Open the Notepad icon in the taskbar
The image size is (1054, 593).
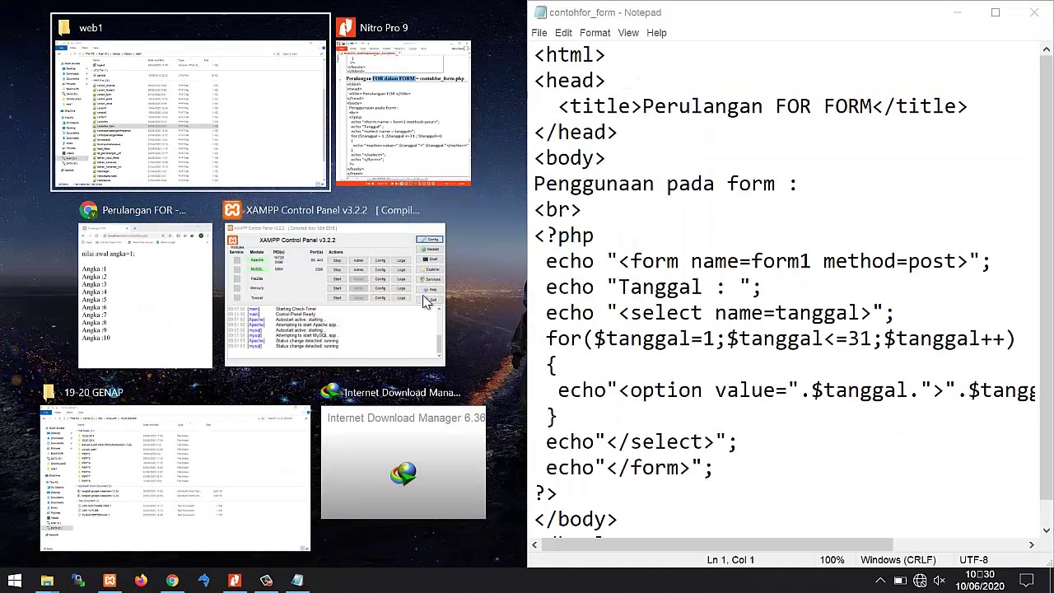pyautogui.click(x=297, y=581)
